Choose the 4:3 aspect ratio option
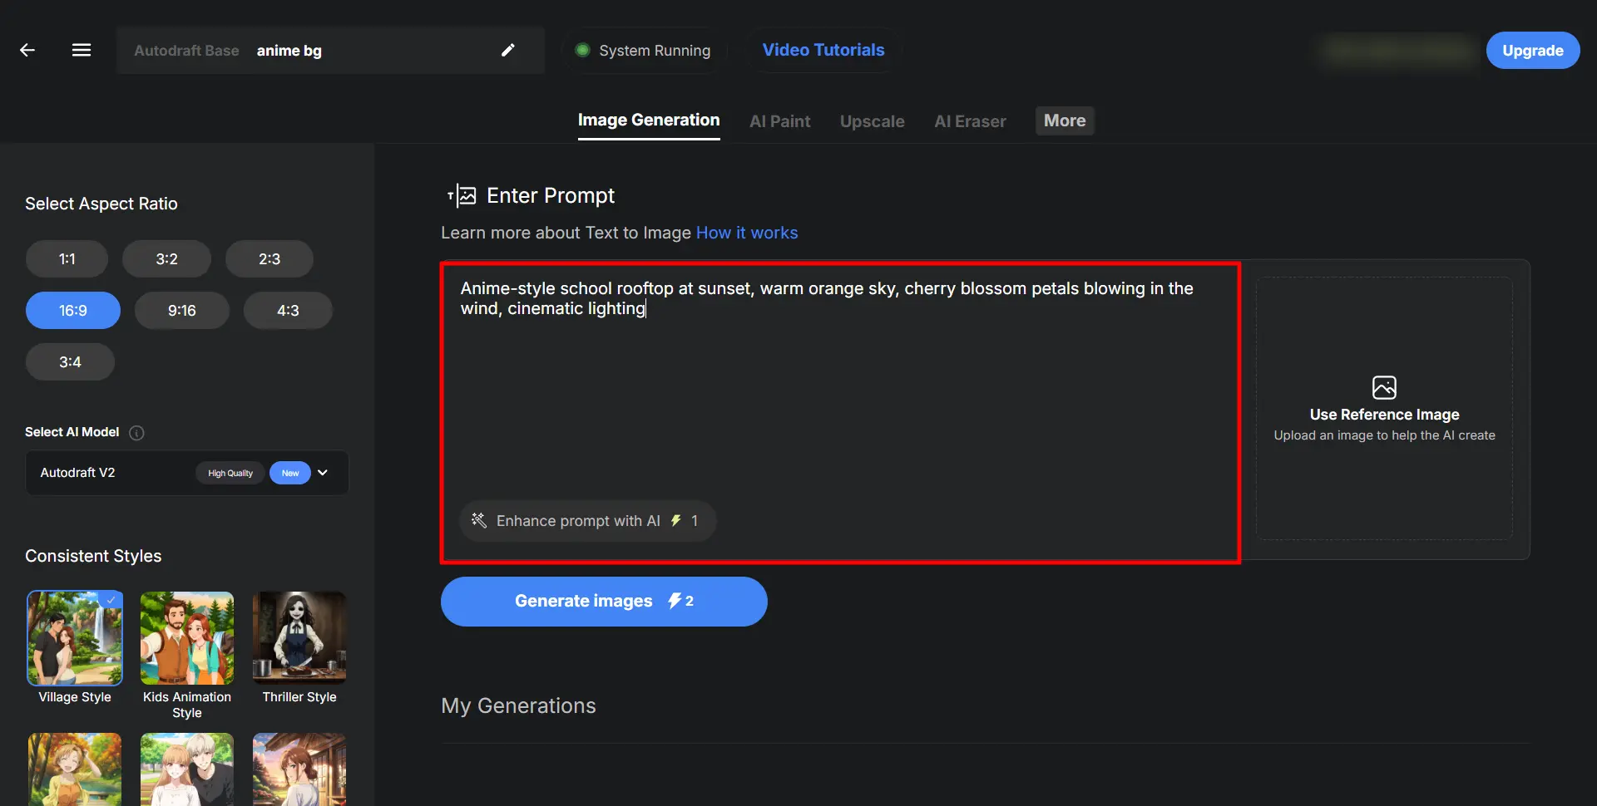1597x806 pixels. click(x=288, y=311)
